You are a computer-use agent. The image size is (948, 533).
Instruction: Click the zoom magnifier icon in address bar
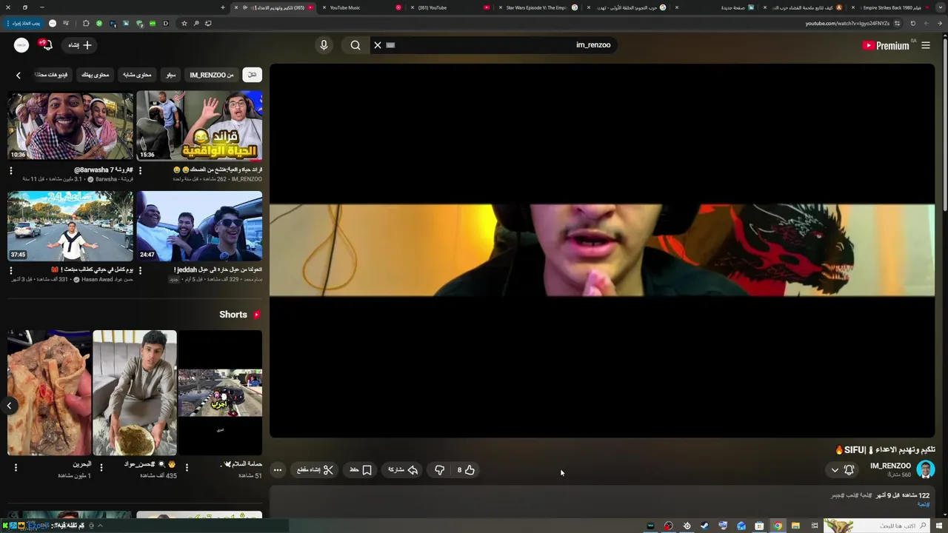[196, 23]
